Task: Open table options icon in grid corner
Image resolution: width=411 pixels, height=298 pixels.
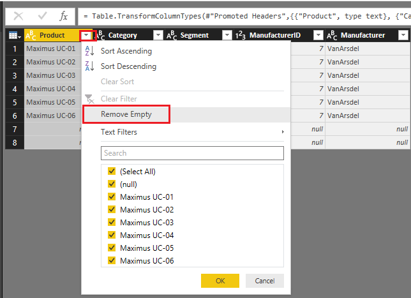Action: point(15,35)
